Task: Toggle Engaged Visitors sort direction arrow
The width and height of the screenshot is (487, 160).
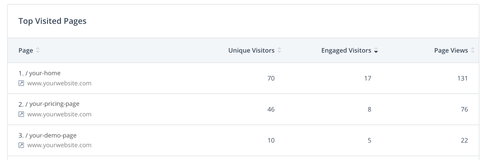Action: [376, 51]
